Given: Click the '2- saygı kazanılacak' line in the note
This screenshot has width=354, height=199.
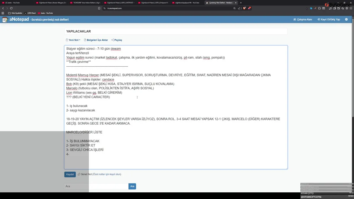Looking at the screenshot, I should 80,110.
